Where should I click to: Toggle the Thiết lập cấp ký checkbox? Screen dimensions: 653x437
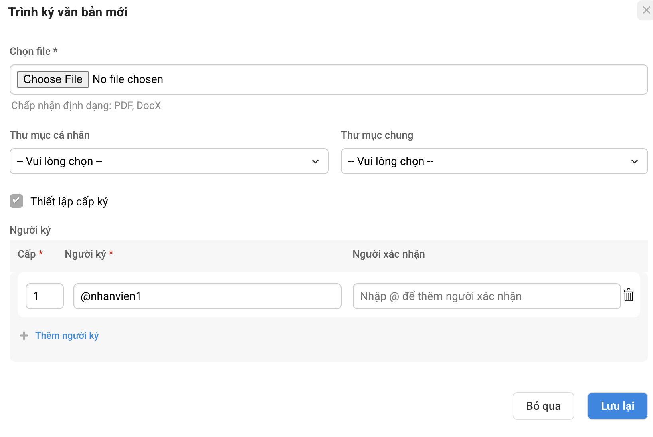(x=16, y=201)
